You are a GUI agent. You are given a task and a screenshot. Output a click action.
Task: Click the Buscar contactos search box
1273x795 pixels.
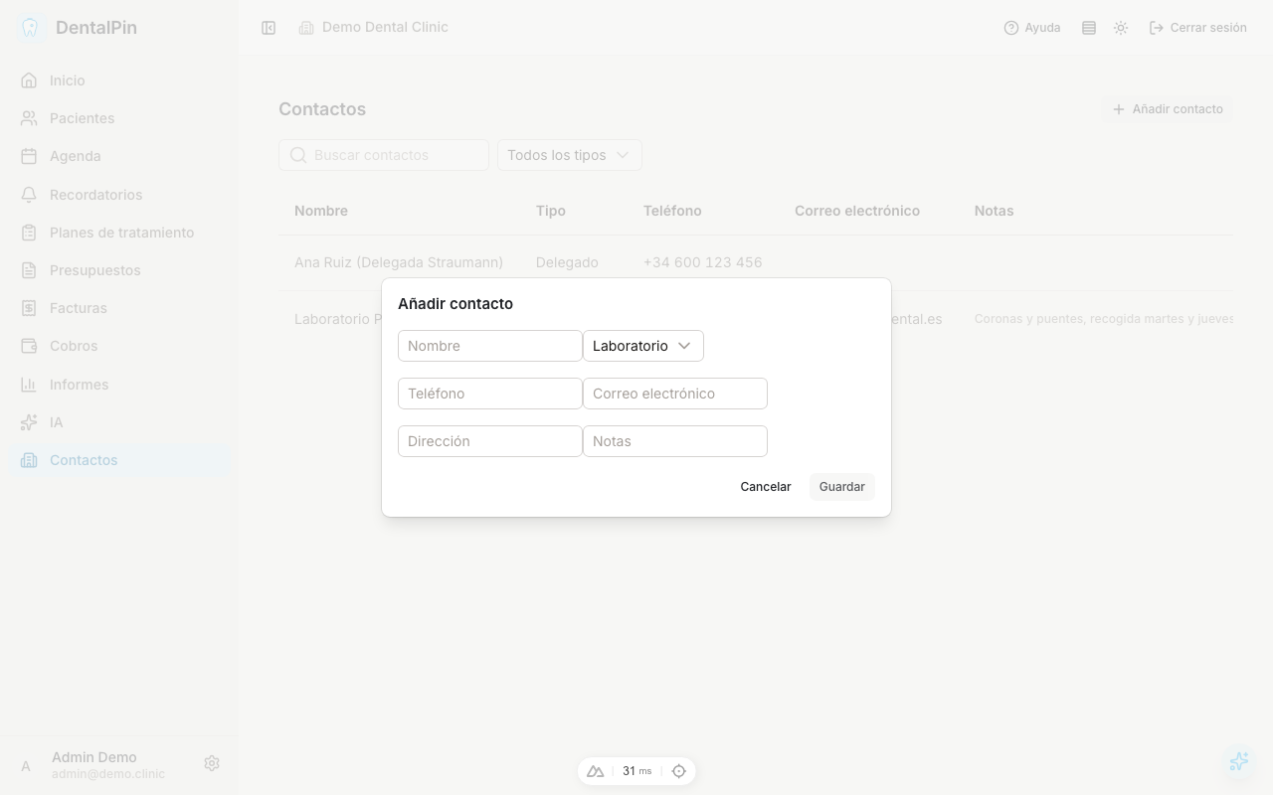384,155
